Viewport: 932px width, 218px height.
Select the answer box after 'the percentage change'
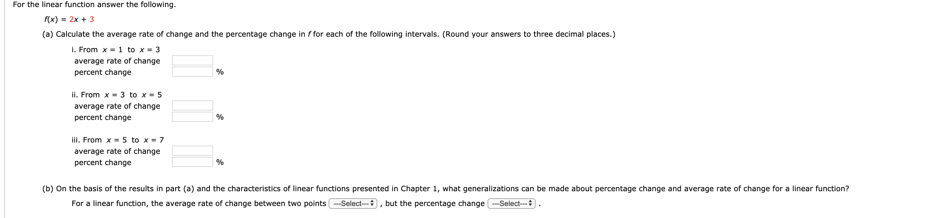(x=512, y=204)
